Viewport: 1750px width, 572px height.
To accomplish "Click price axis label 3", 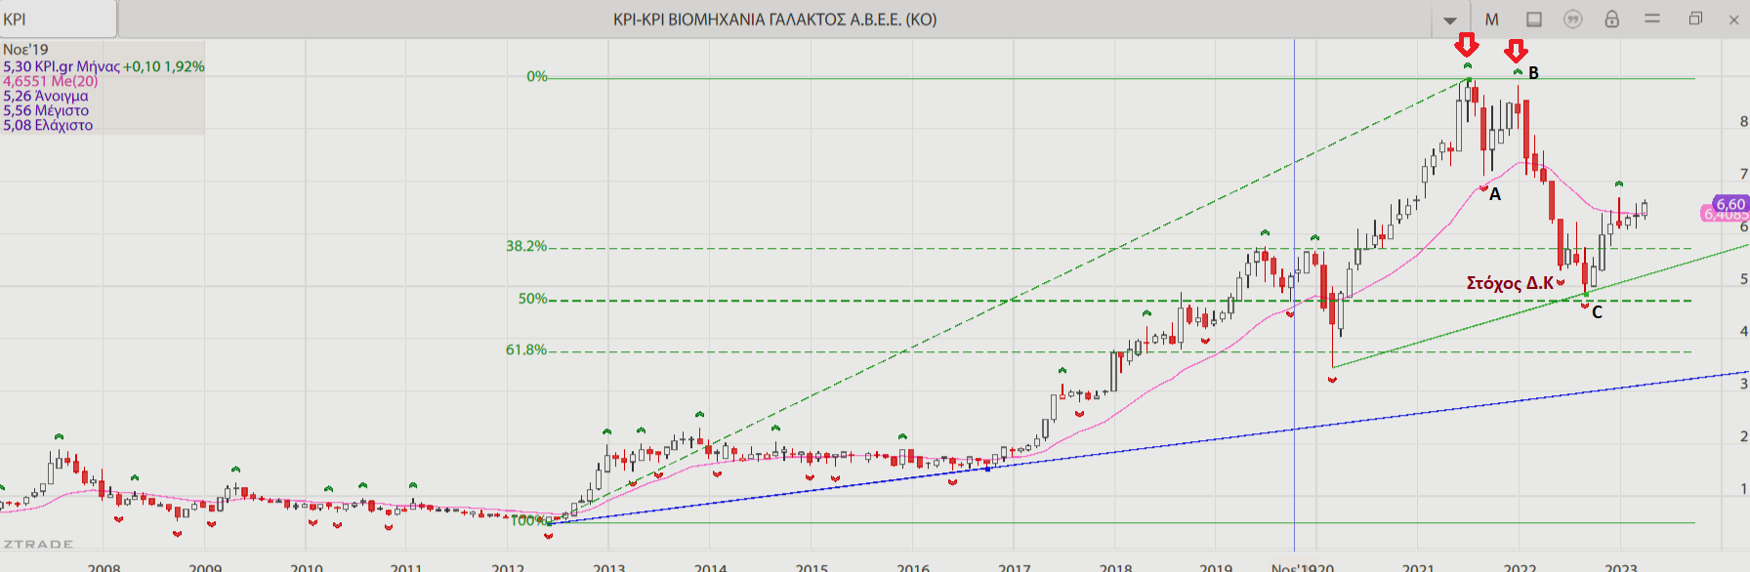I will click(x=1743, y=384).
